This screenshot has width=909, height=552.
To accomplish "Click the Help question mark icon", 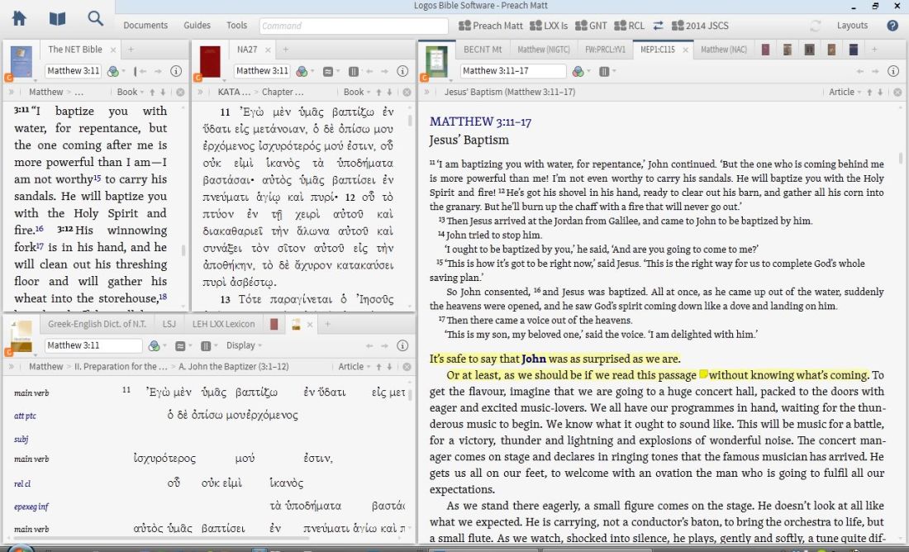I will click(892, 26).
